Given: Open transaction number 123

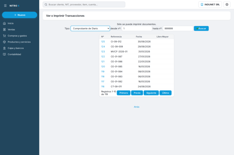Looking at the screenshot, I should point(103,52).
